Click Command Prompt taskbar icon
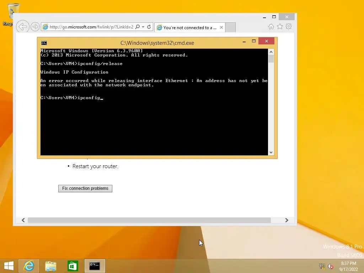364x273 pixels. (95, 266)
